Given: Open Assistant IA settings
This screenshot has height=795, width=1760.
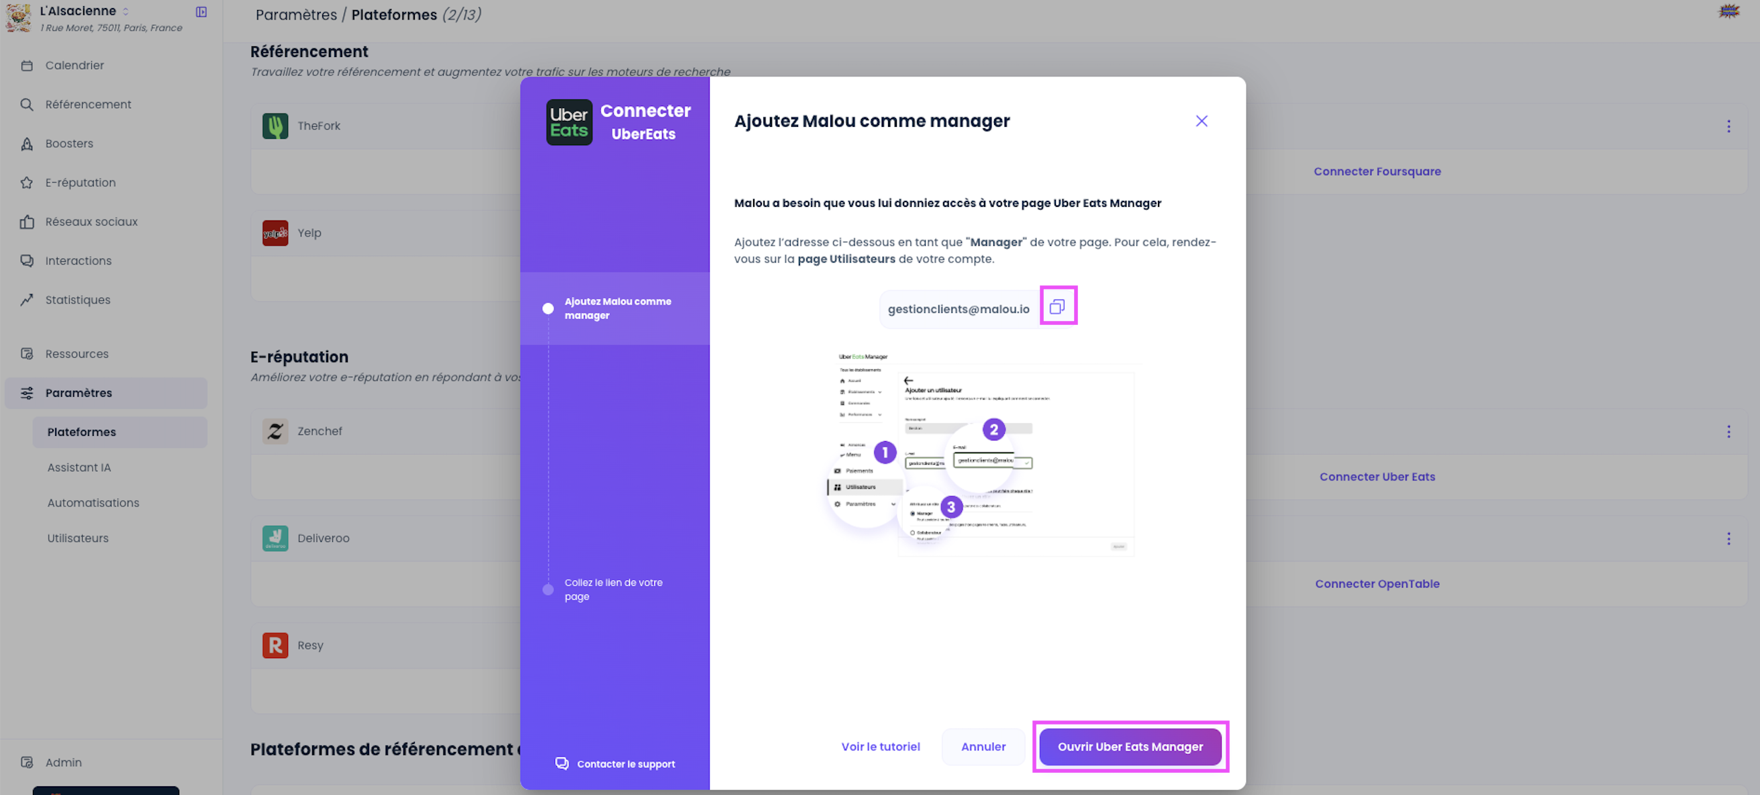Looking at the screenshot, I should (79, 467).
